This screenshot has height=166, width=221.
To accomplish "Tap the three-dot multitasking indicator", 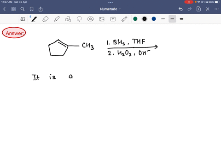I will coord(110,2).
